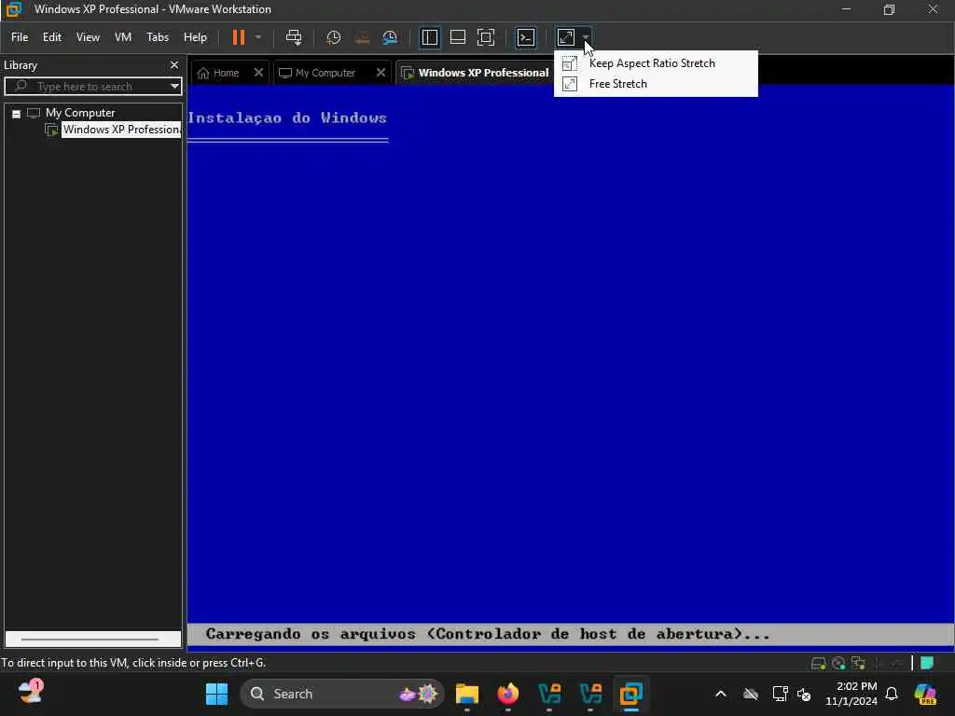Revert the VM to its previous snapshot
The height and width of the screenshot is (716, 955).
coord(362,37)
